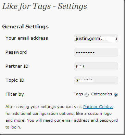Click the 'Categories' text beside its radio

(x=101, y=94)
